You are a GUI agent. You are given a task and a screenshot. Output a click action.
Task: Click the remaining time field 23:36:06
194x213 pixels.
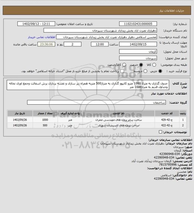[x=46, y=44]
